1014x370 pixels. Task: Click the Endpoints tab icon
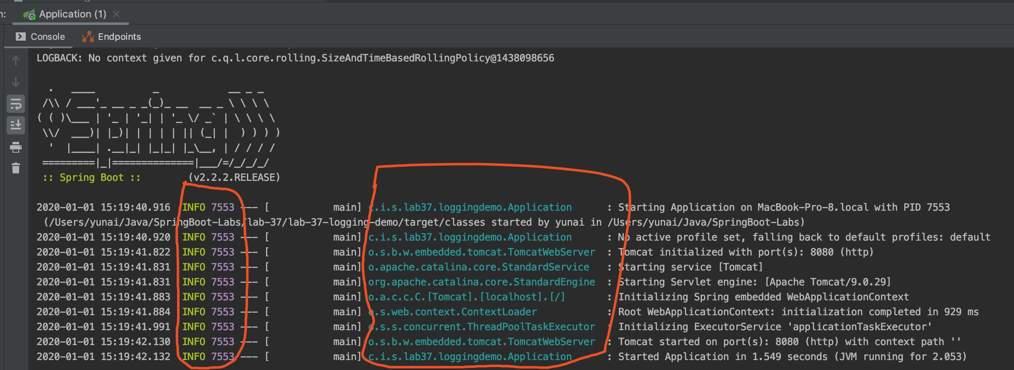pyautogui.click(x=88, y=37)
